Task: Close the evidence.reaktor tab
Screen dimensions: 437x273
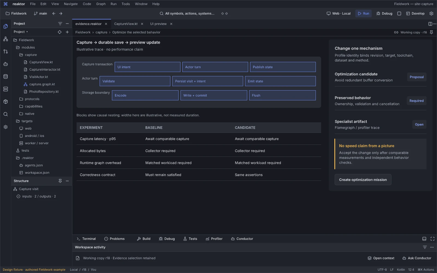Action: (106, 24)
